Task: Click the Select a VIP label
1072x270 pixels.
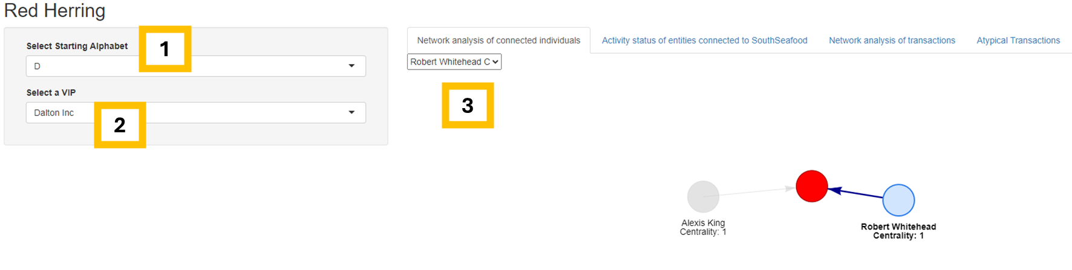Action: tap(51, 92)
